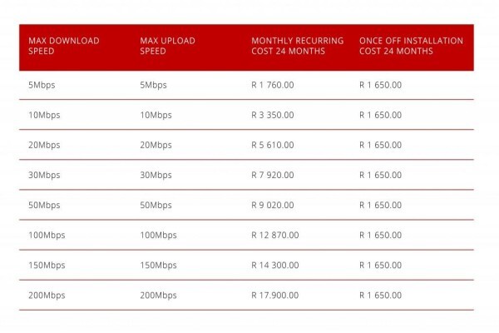Image resolution: width=499 pixels, height=333 pixels.
Task: Select the R 1 760.00 monthly cost
Action: pos(273,85)
